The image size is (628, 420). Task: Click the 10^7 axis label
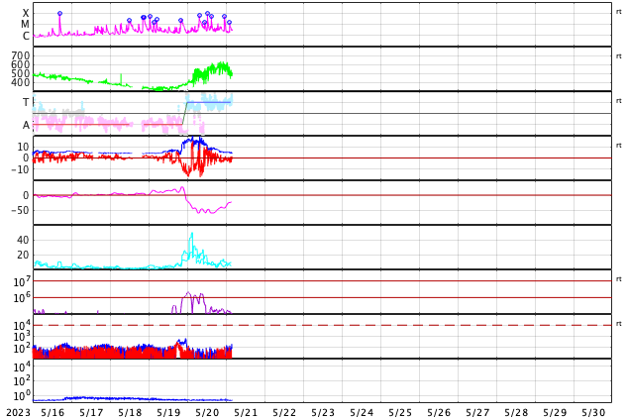coord(22,281)
